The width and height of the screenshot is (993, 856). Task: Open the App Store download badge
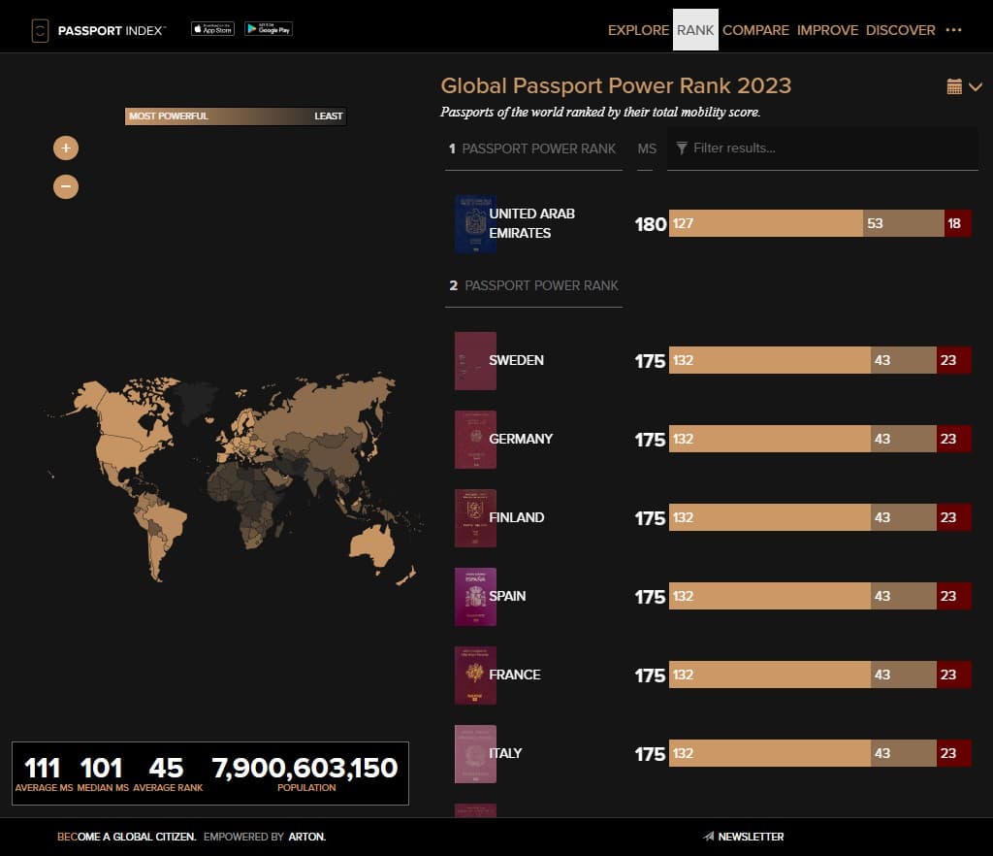click(x=212, y=29)
